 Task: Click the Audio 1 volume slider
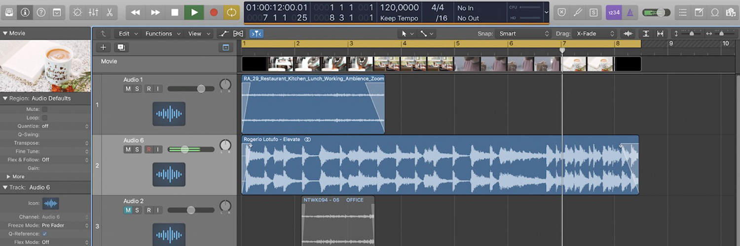(191, 89)
